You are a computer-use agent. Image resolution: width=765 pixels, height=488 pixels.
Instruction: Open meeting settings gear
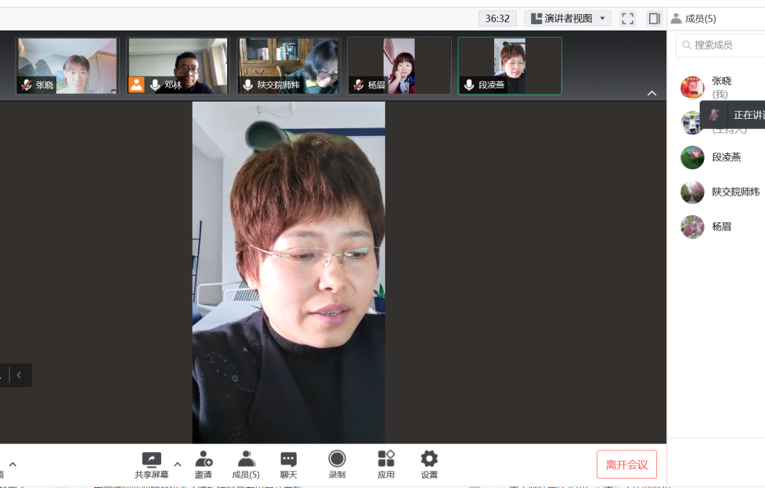(x=429, y=459)
